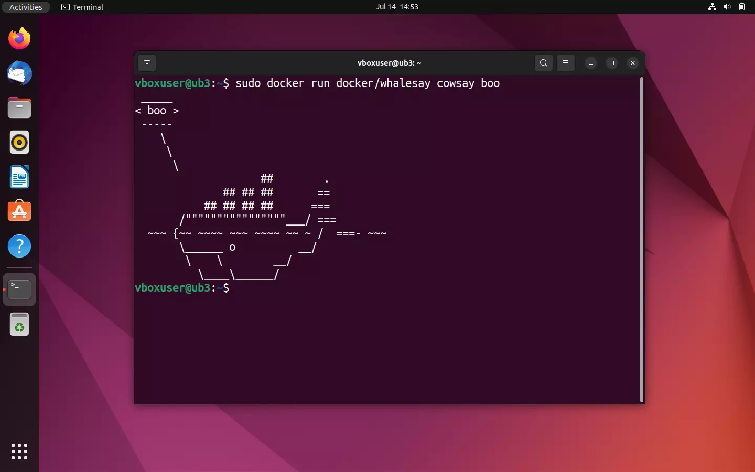Open the terminal hamburger menu
The height and width of the screenshot is (472, 755).
click(565, 63)
